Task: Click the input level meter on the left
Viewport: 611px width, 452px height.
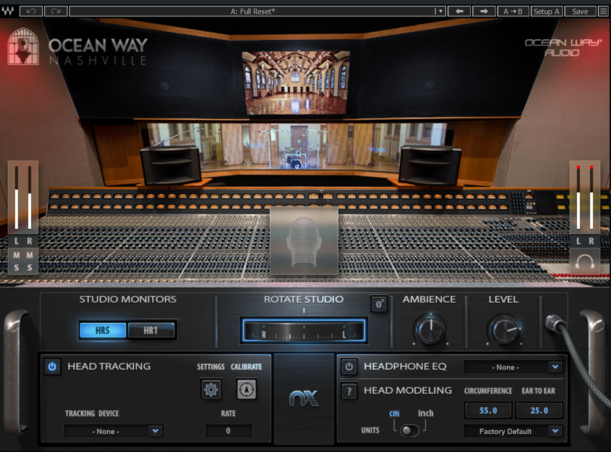Action: (x=23, y=197)
